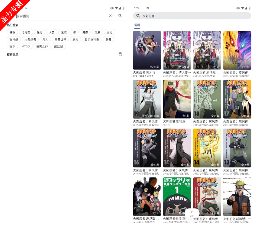
Task: Tap the battery icon in the right screen status bar
Action: pyautogui.click(x=249, y=8)
